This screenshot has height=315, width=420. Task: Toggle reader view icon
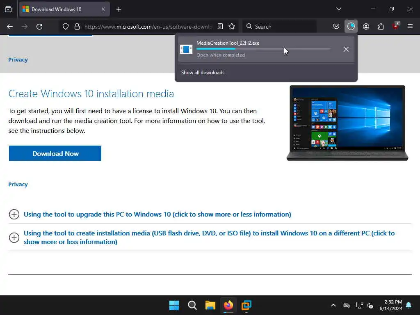click(220, 27)
